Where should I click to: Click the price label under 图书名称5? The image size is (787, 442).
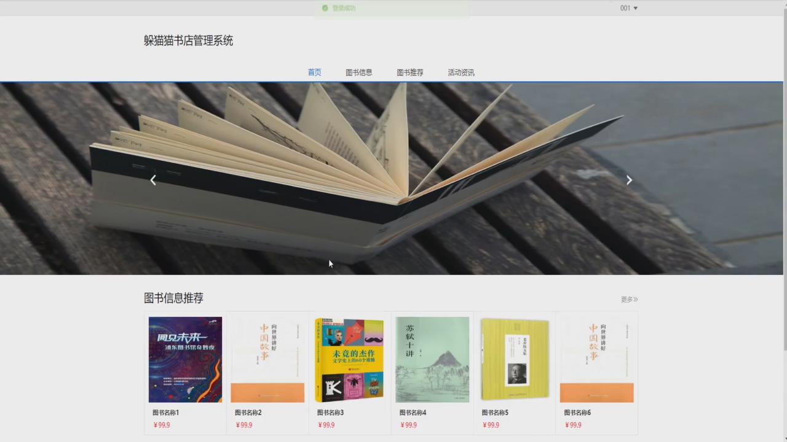[491, 425]
